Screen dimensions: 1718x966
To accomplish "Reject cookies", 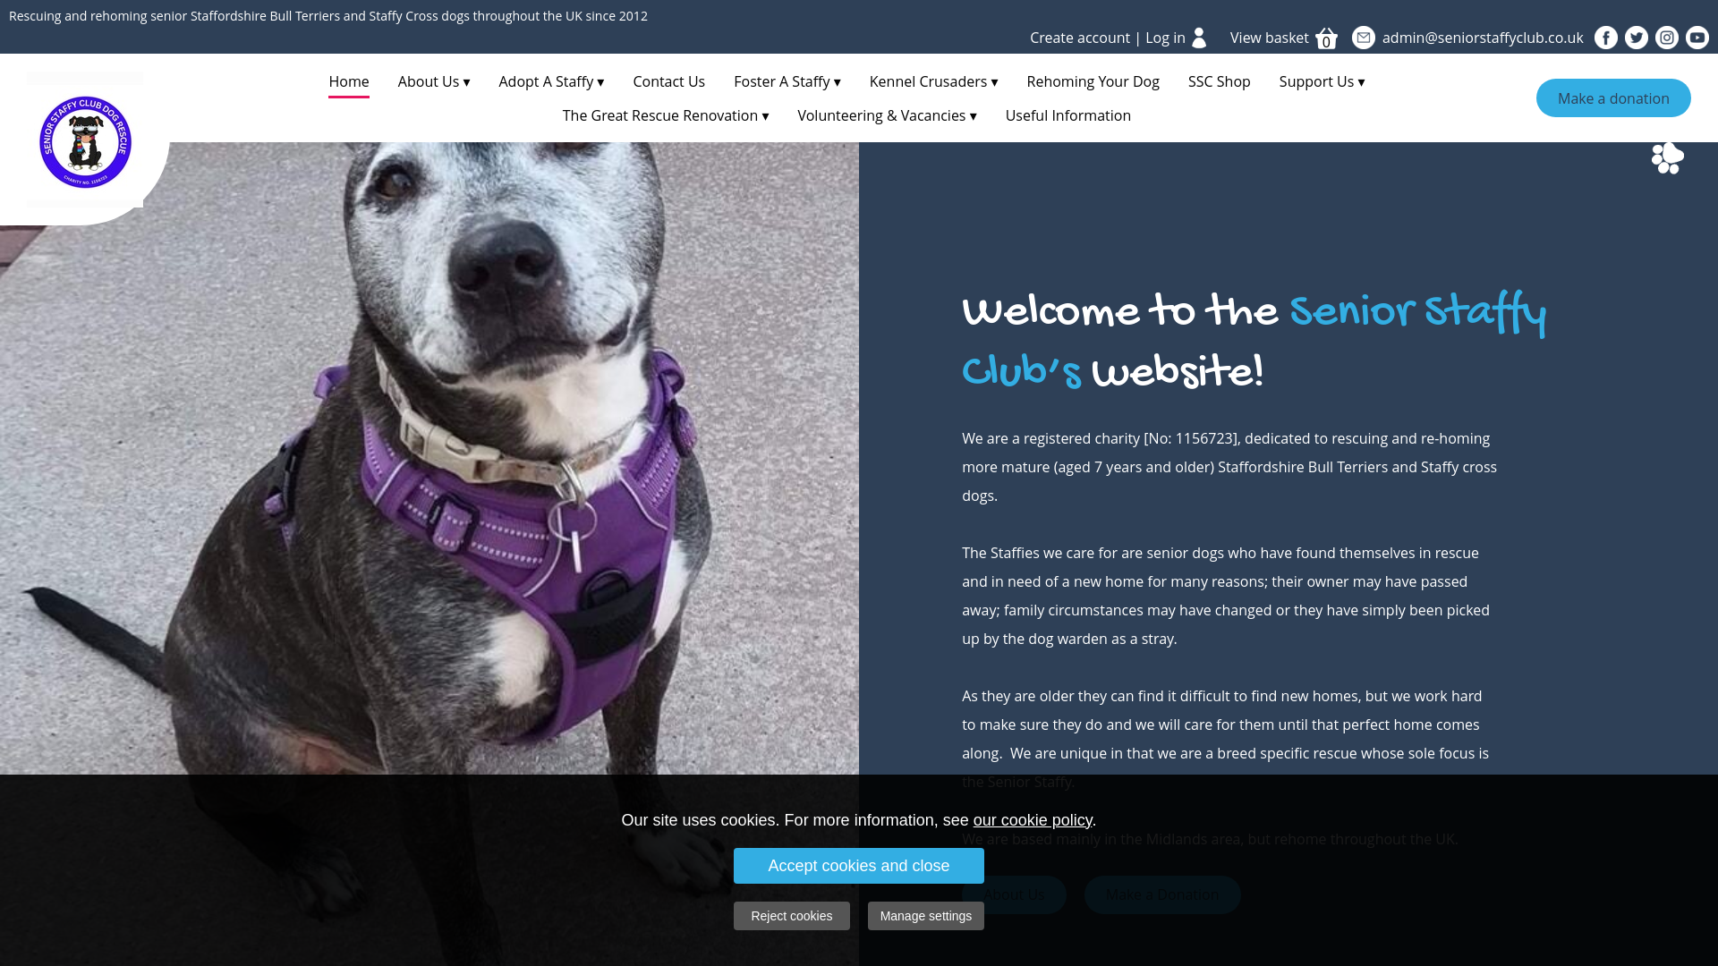I will click(x=792, y=916).
